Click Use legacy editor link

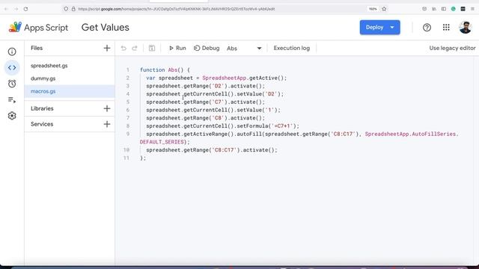coord(452,48)
